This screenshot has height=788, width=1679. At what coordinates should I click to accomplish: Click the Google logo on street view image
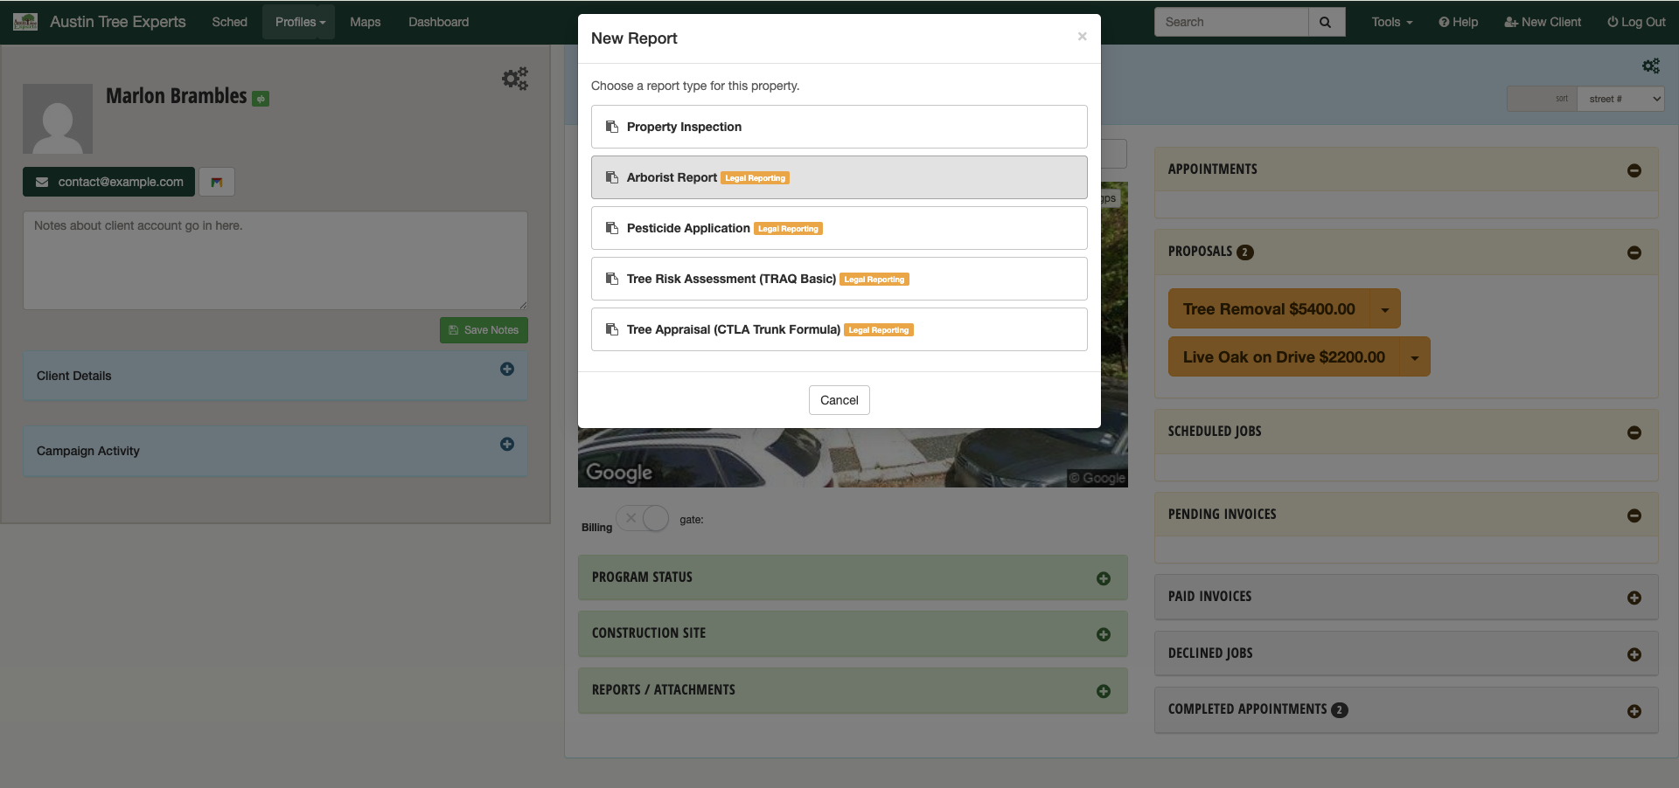click(x=619, y=473)
